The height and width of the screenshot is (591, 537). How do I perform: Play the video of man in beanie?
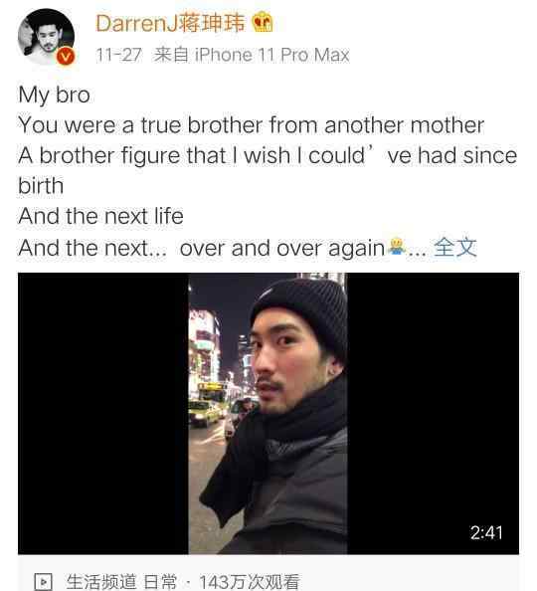tap(268, 414)
